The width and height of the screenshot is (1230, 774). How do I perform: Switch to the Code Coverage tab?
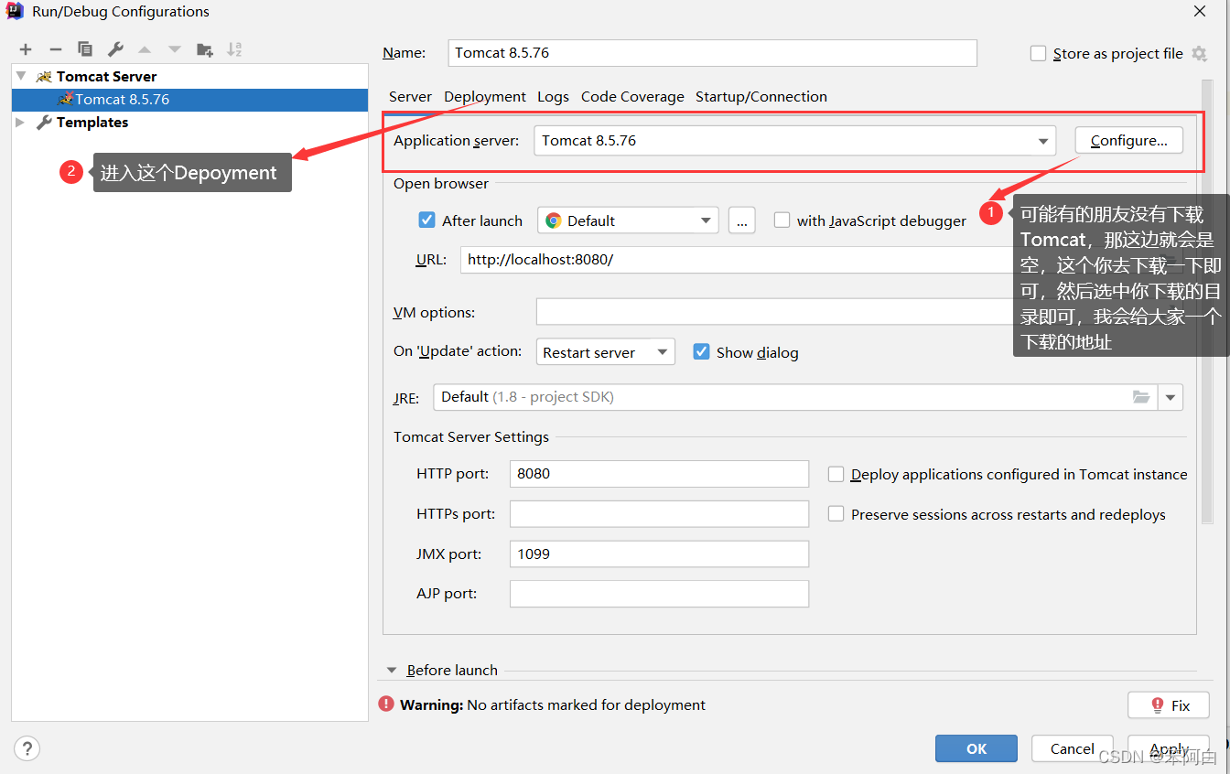click(x=632, y=97)
